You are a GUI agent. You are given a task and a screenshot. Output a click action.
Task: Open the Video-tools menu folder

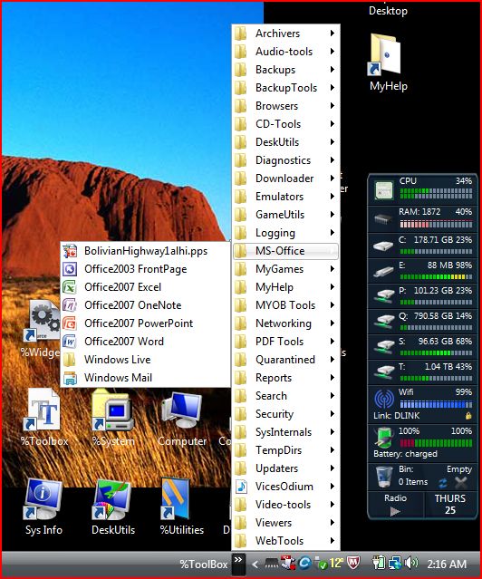[286, 505]
